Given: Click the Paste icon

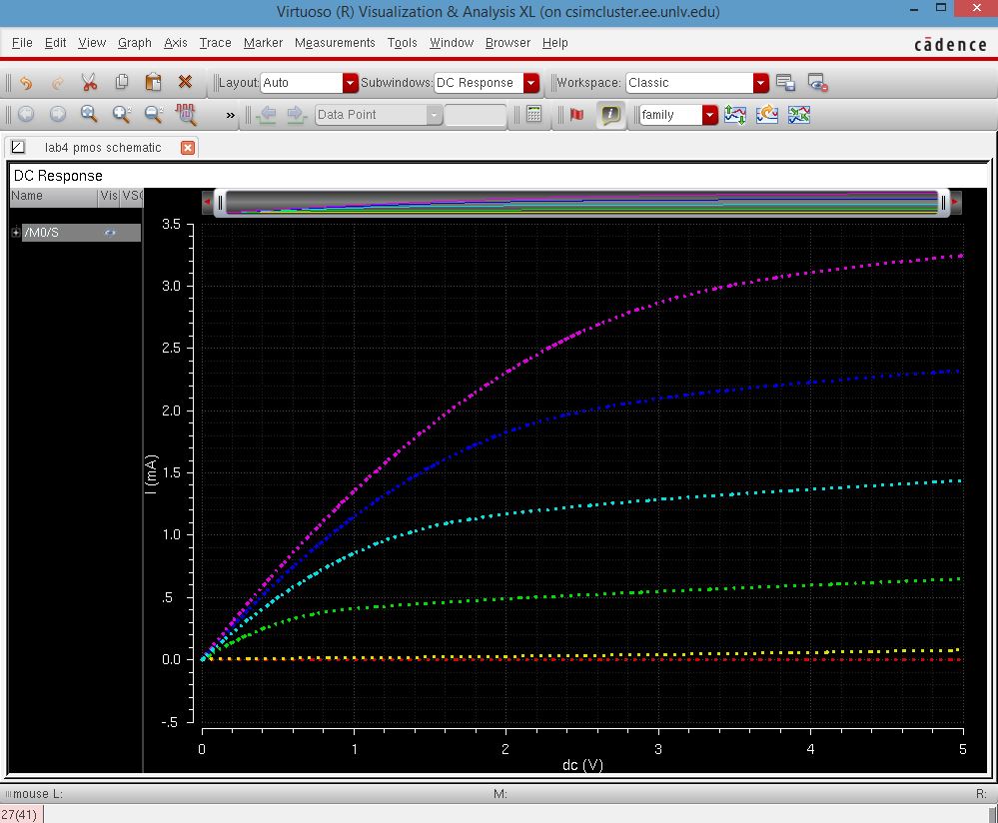Looking at the screenshot, I should (x=152, y=82).
